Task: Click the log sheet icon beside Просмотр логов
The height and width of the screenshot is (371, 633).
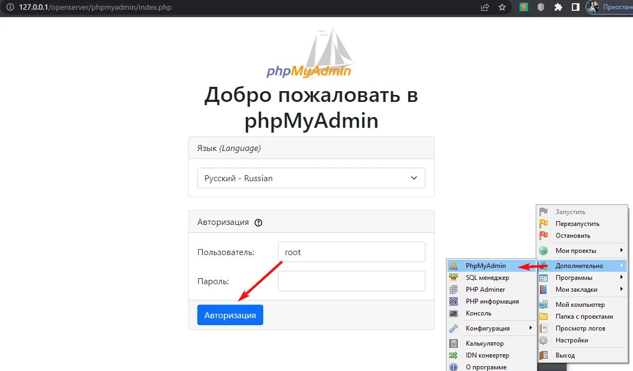Action: pyautogui.click(x=544, y=328)
